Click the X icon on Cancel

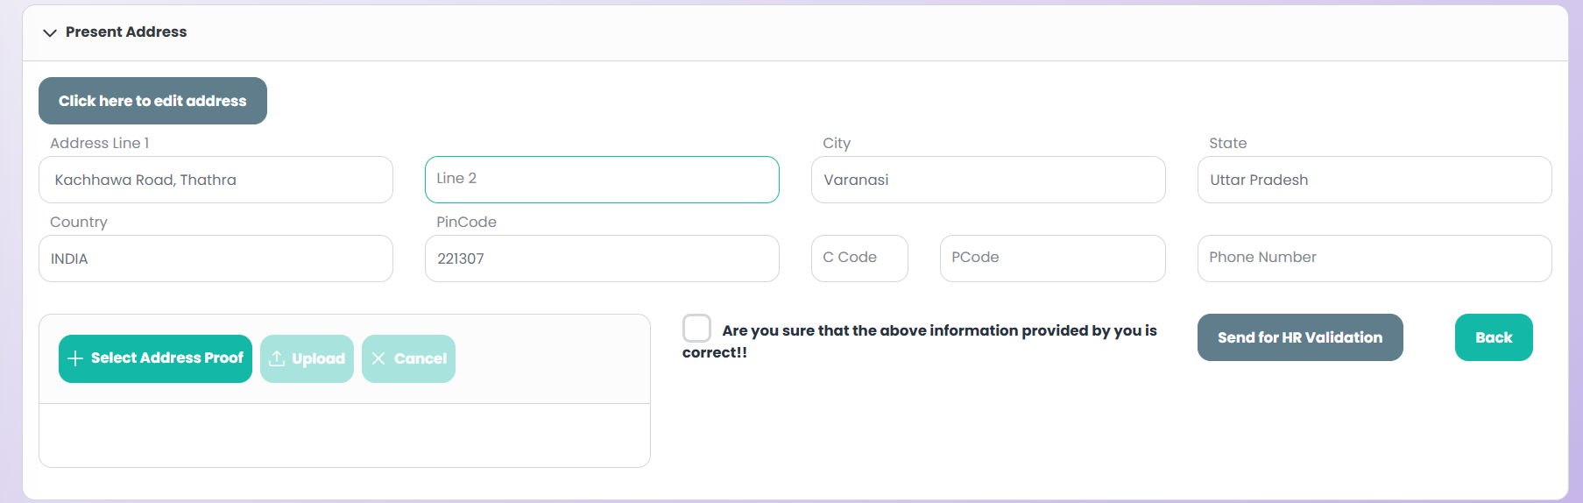click(378, 358)
